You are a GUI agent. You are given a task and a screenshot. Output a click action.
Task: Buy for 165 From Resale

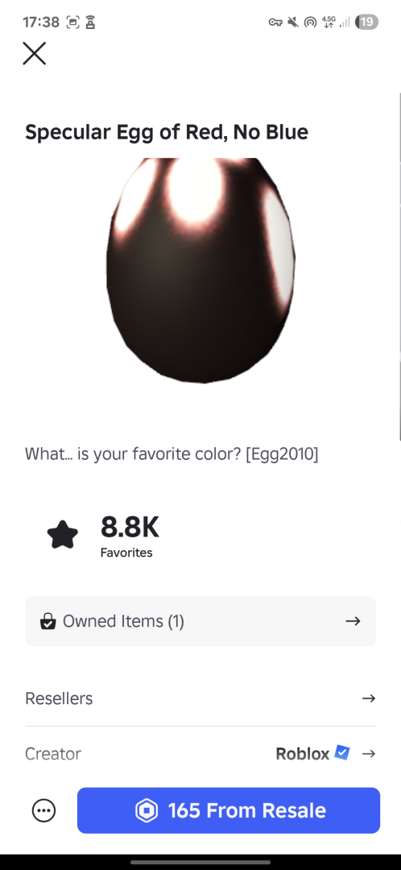click(229, 810)
